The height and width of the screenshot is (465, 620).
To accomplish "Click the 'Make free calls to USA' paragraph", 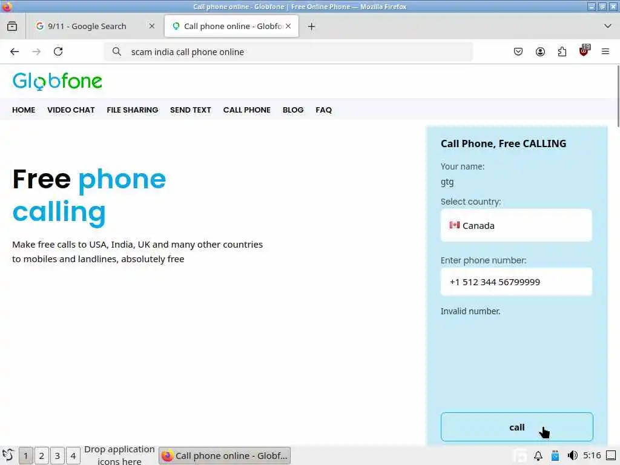I will tap(137, 251).
